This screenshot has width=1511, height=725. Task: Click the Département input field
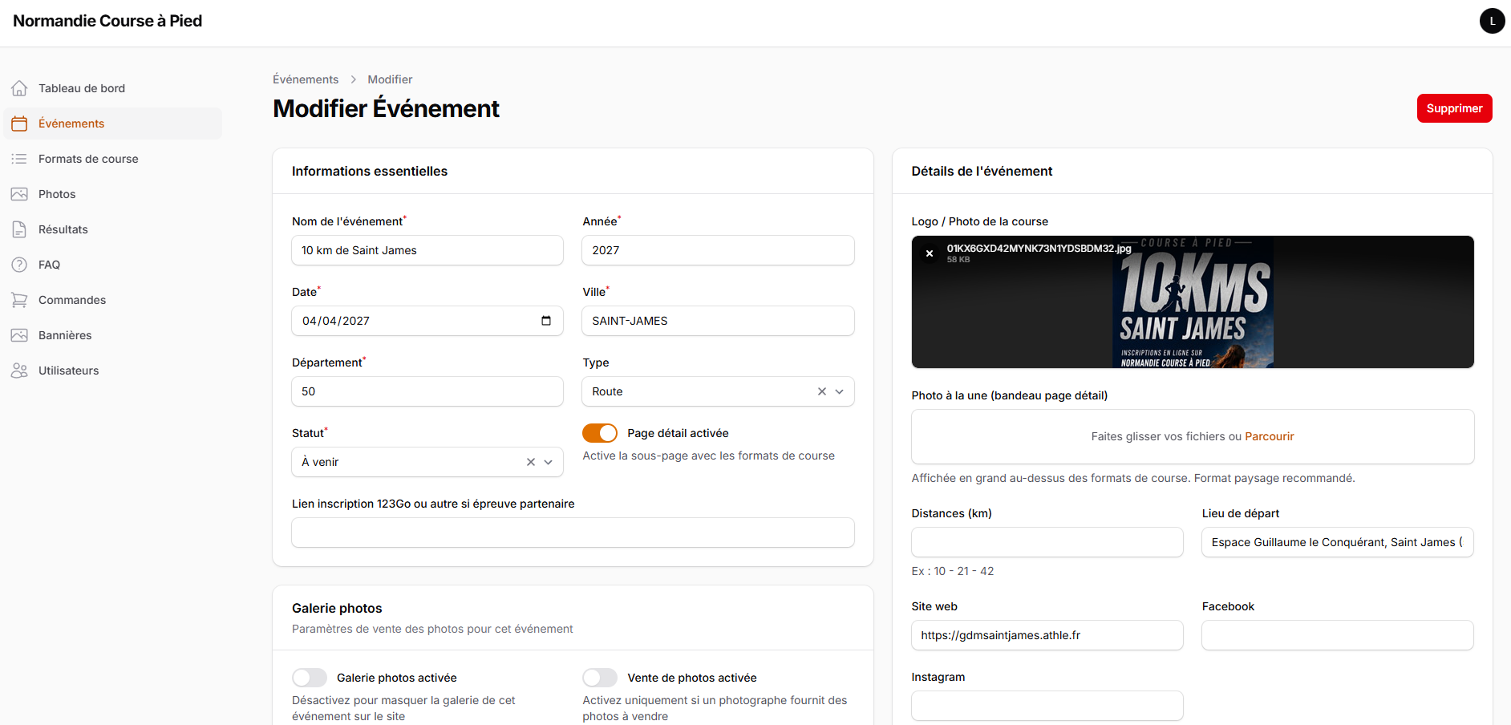427,391
